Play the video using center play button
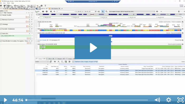This screenshot has width=185, height=104. point(93,48)
